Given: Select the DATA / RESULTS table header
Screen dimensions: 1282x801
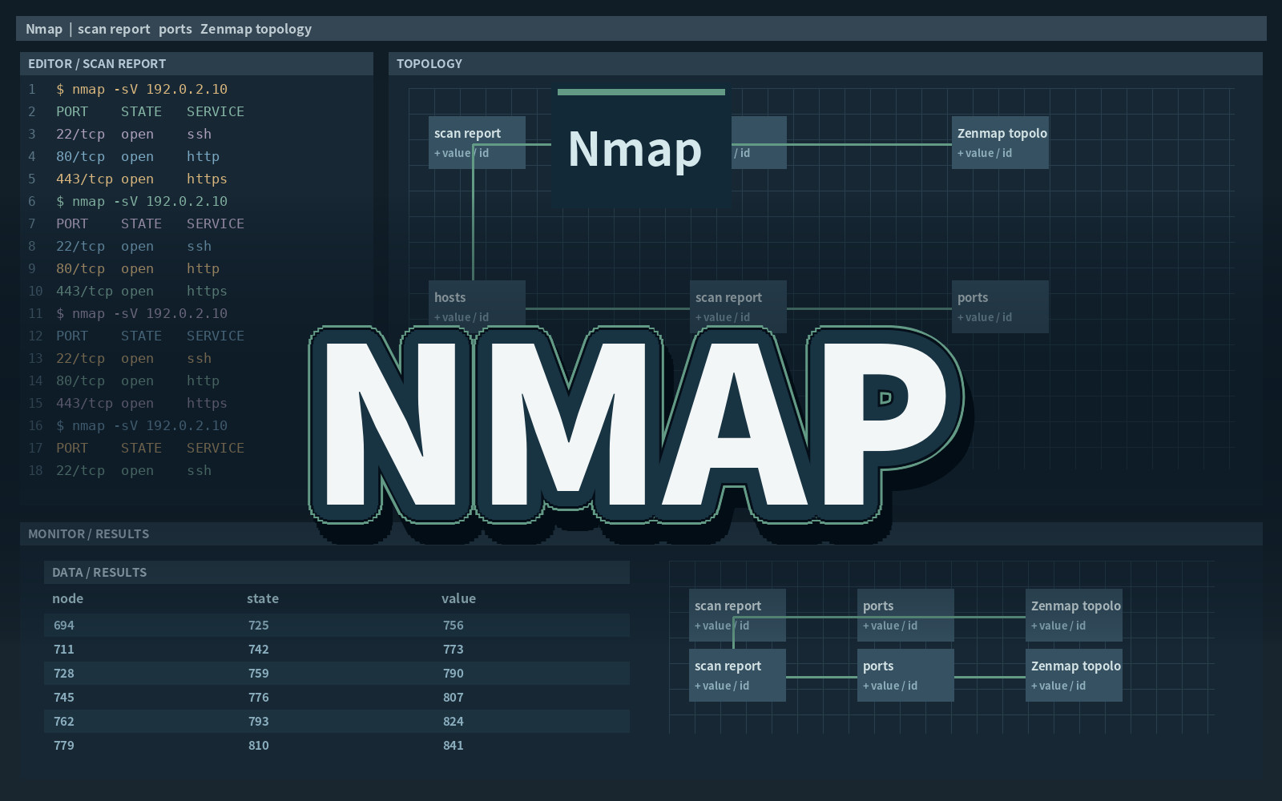Looking at the screenshot, I should point(337,572).
